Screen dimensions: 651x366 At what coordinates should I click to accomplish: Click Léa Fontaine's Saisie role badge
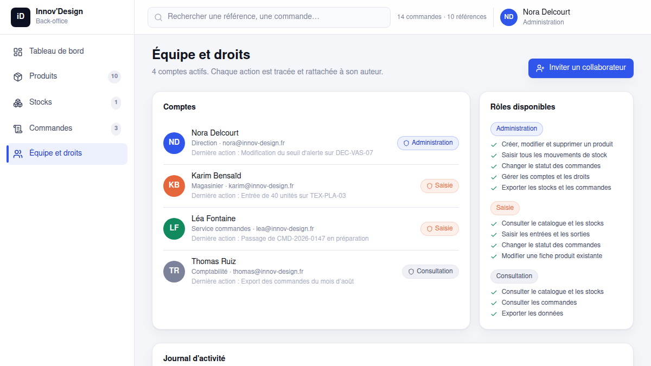click(439, 229)
